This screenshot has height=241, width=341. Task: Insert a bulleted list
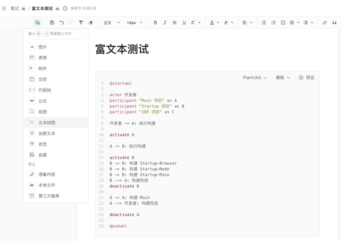pyautogui.click(x=264, y=23)
